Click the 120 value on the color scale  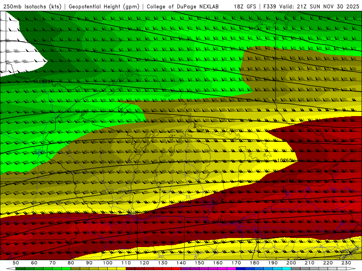coord(144,263)
